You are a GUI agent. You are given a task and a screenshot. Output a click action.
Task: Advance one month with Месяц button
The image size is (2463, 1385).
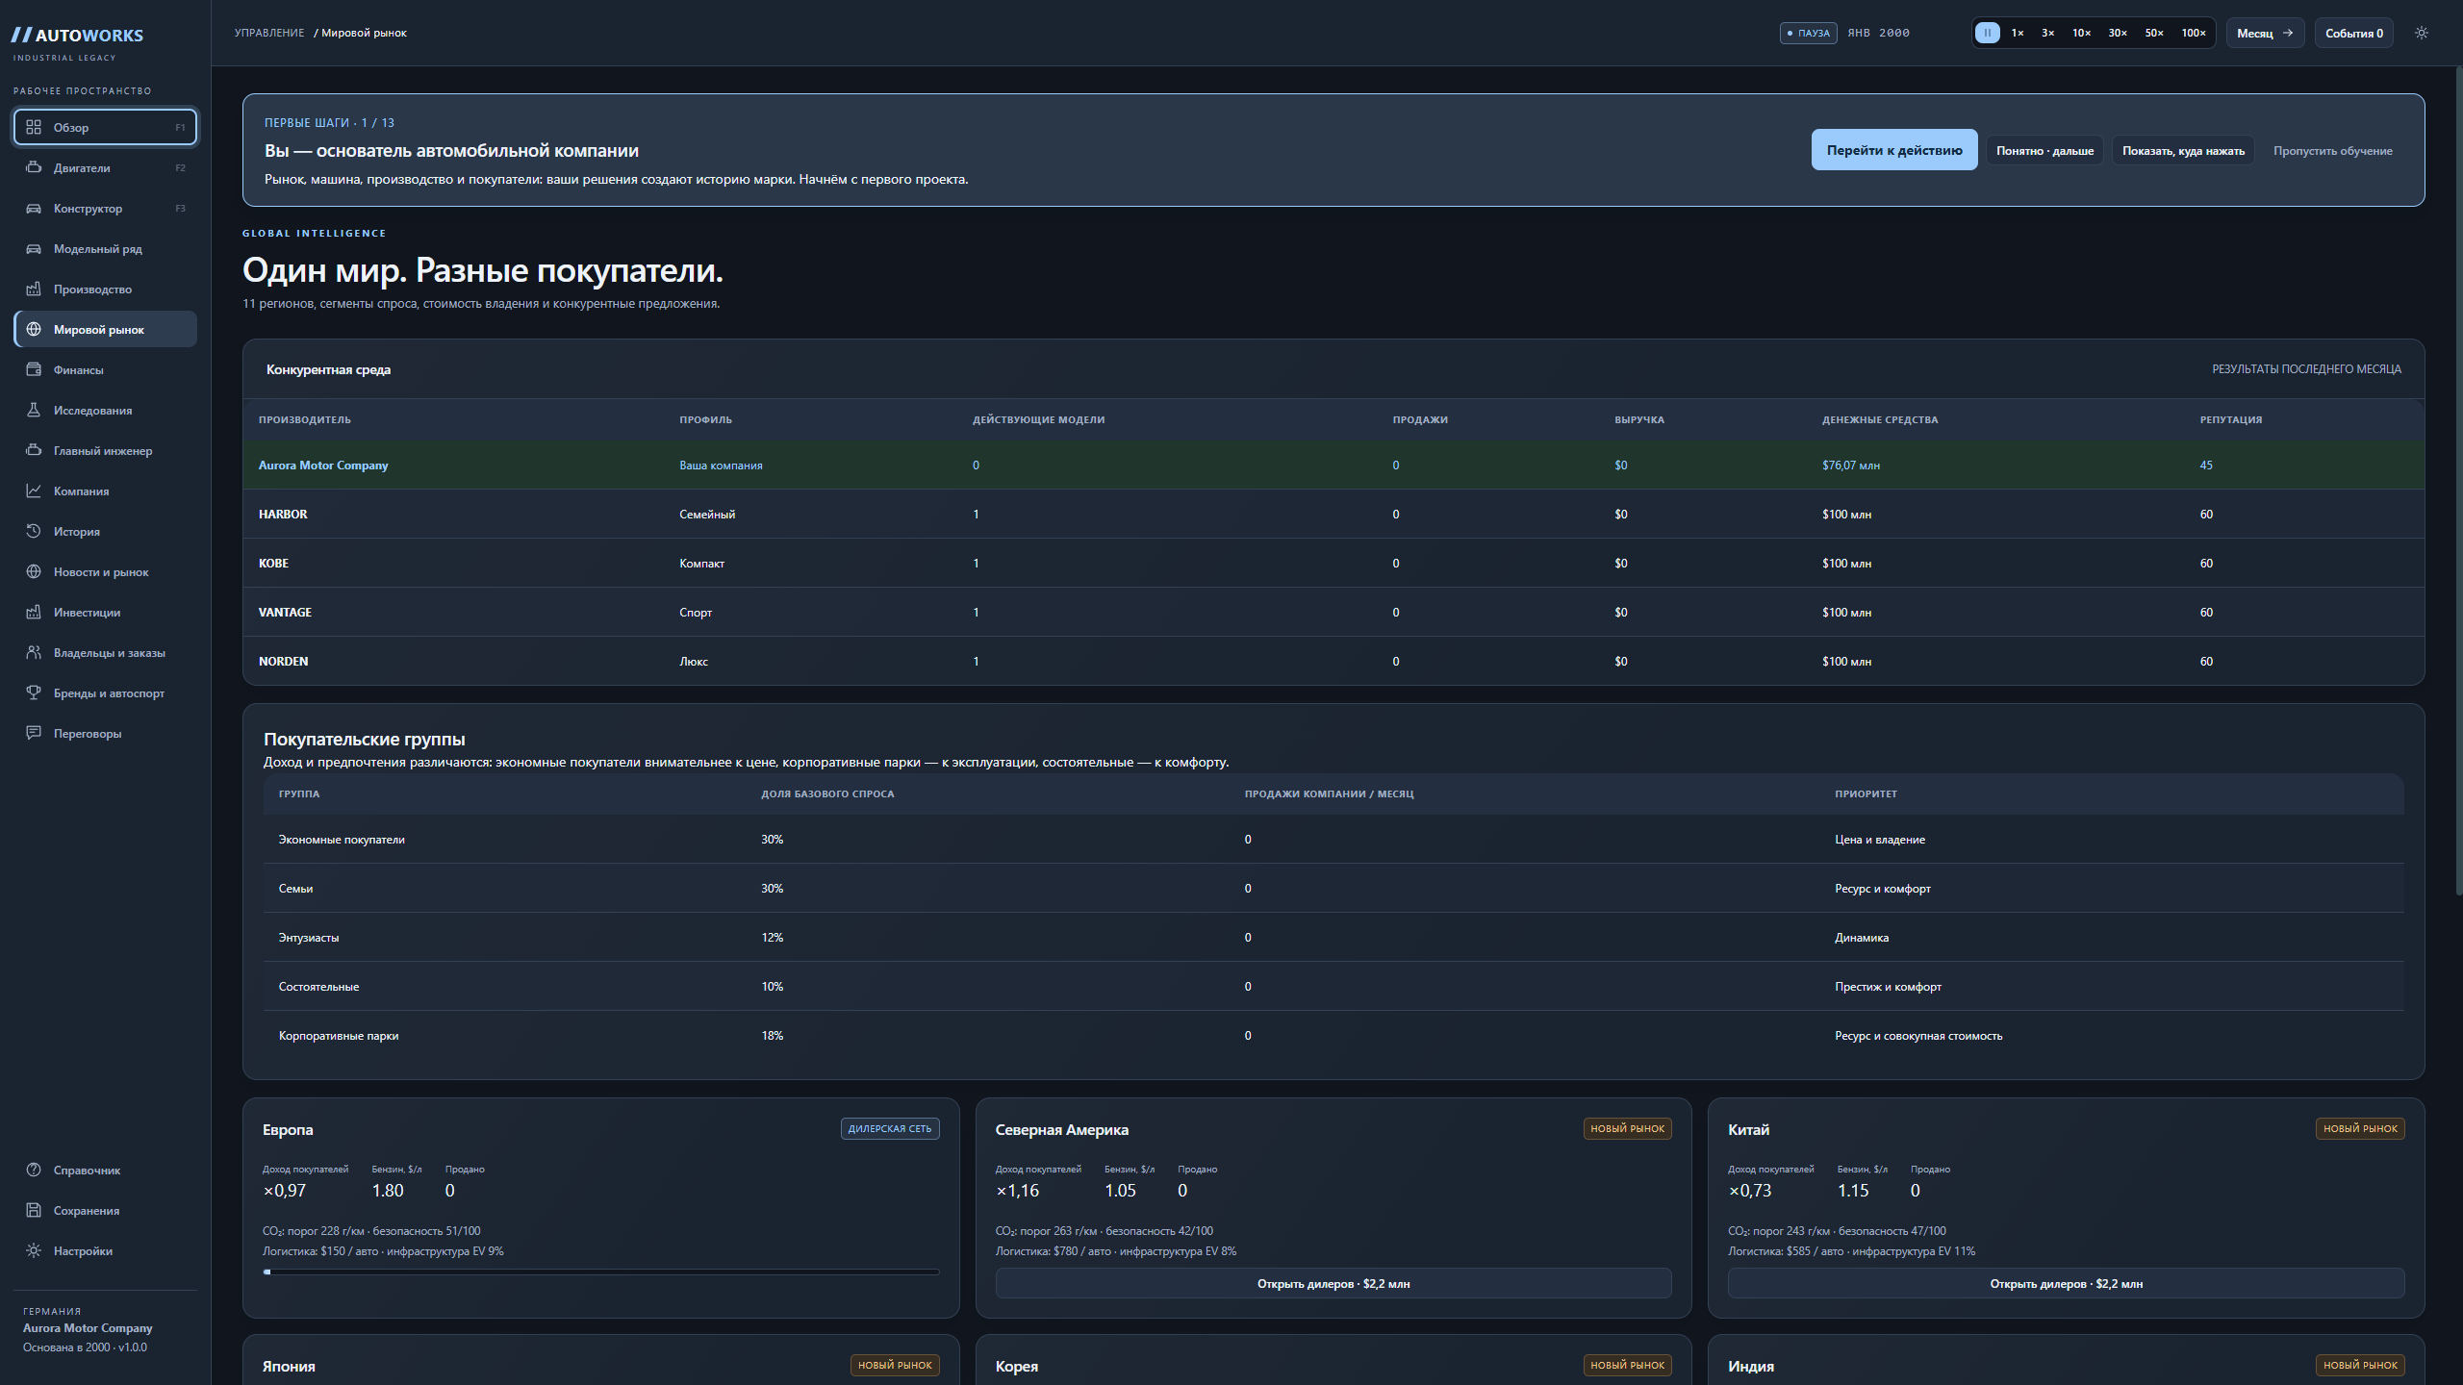pyautogui.click(x=2265, y=33)
